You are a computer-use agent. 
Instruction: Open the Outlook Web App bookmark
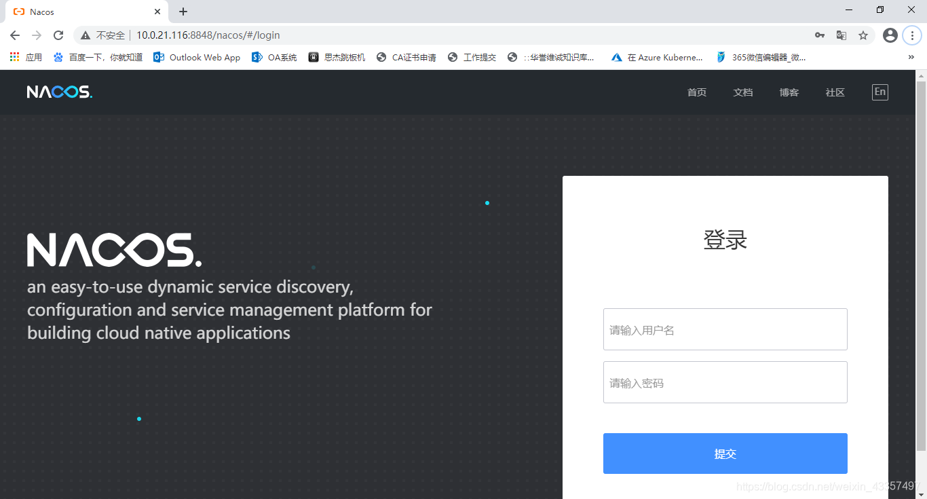197,58
